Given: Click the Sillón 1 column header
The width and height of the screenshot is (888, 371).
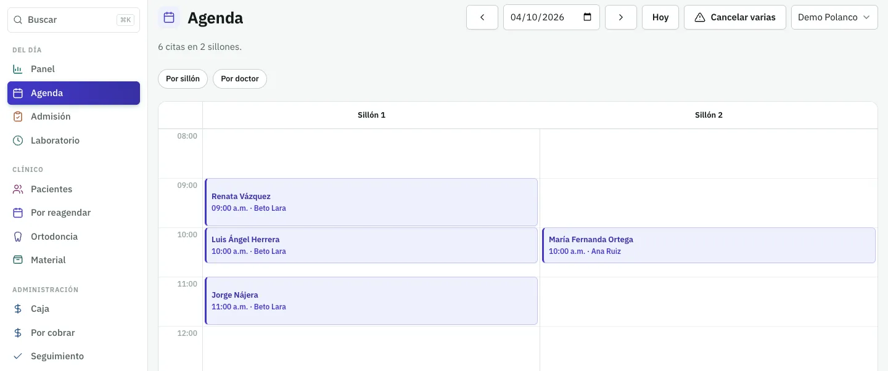Looking at the screenshot, I should pos(371,115).
